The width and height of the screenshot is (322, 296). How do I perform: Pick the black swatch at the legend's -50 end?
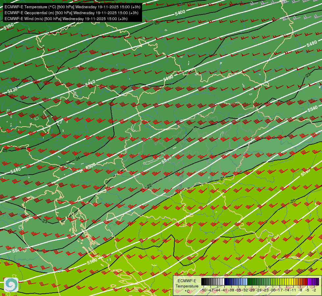coord(203,282)
